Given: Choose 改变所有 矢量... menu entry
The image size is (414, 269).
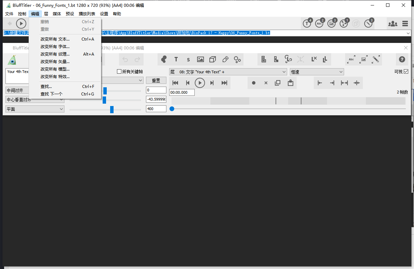Looking at the screenshot, I should (x=65, y=62).
